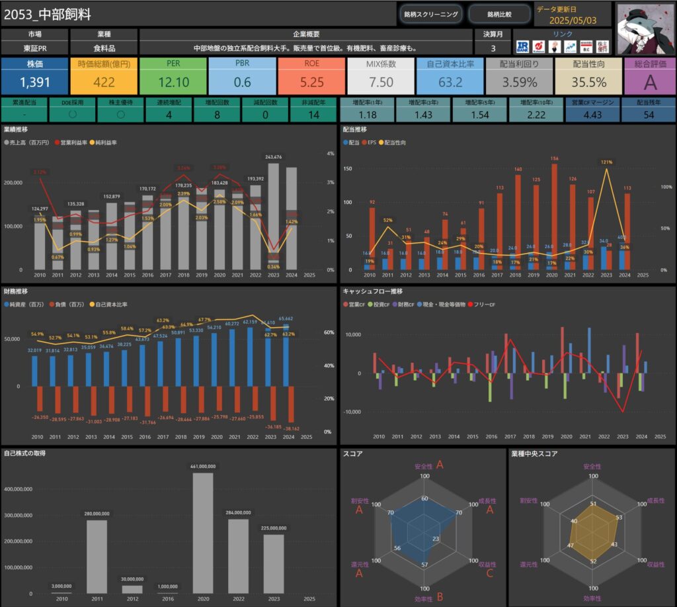Click the 2023 buyback bar labeled 225,000,000

(274, 564)
